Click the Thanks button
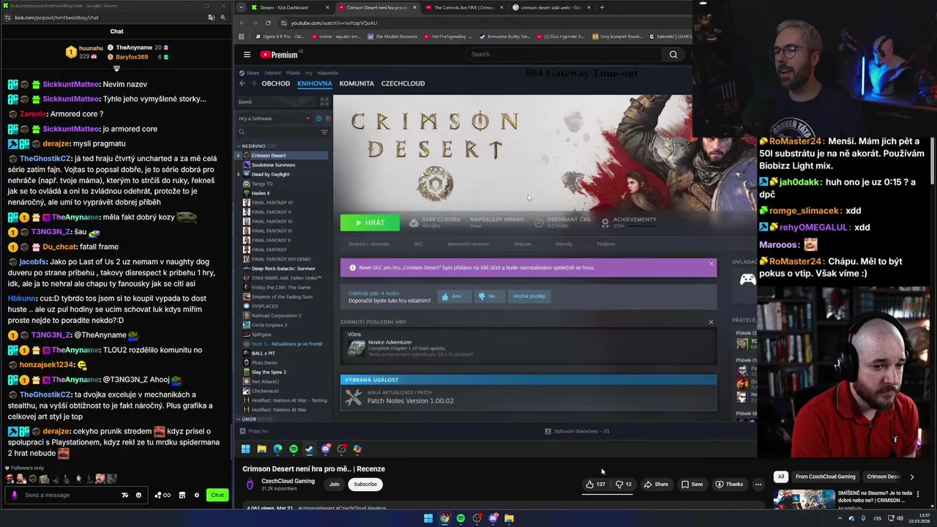This screenshot has width=937, height=527. coord(729,484)
